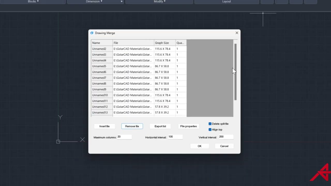The image size is (331, 186).
Task: Select the Unnamed4 row
Action: 139,60
